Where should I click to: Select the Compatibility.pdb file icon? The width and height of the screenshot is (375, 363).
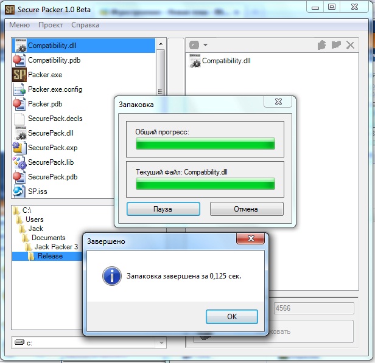[x=19, y=60]
